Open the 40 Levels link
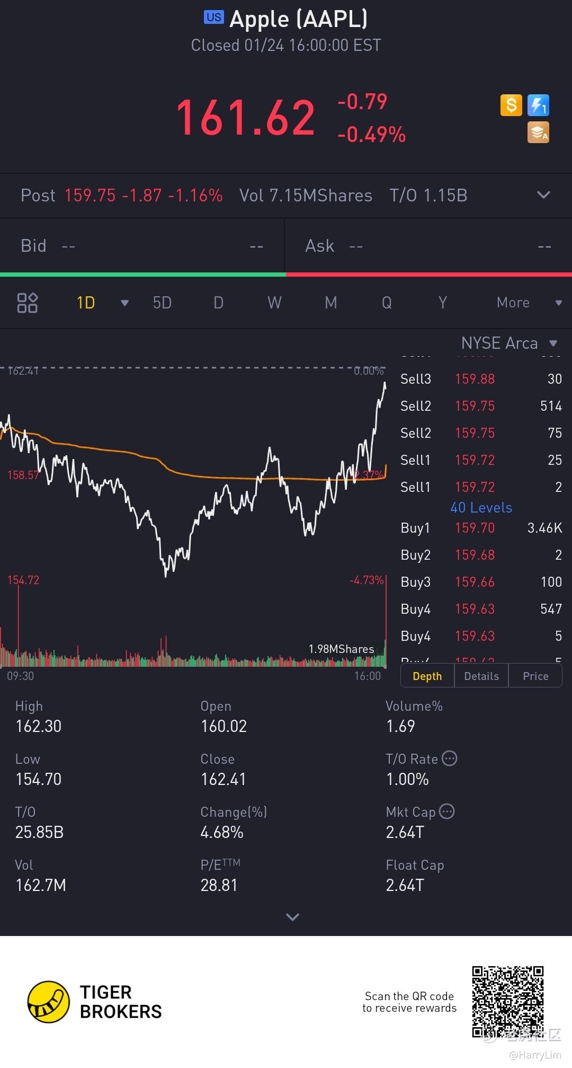The width and height of the screenshot is (572, 1068). pyautogui.click(x=481, y=508)
